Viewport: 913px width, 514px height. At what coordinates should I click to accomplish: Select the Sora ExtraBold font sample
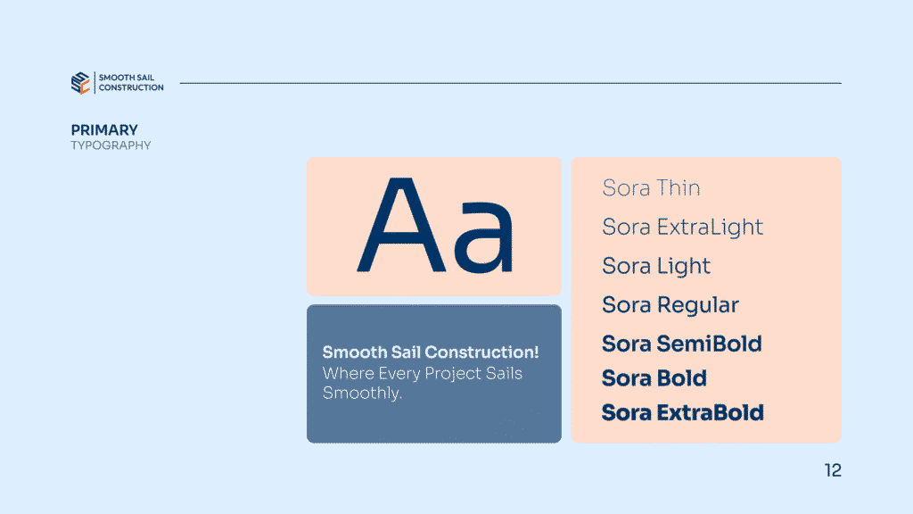[x=683, y=412]
